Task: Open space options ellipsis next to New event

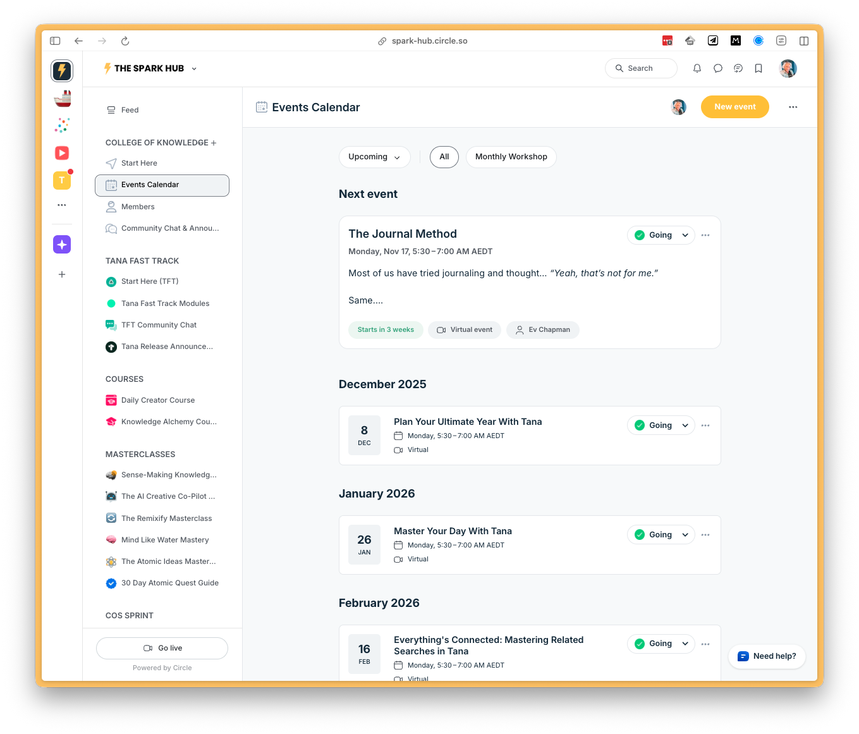Action: 793,107
